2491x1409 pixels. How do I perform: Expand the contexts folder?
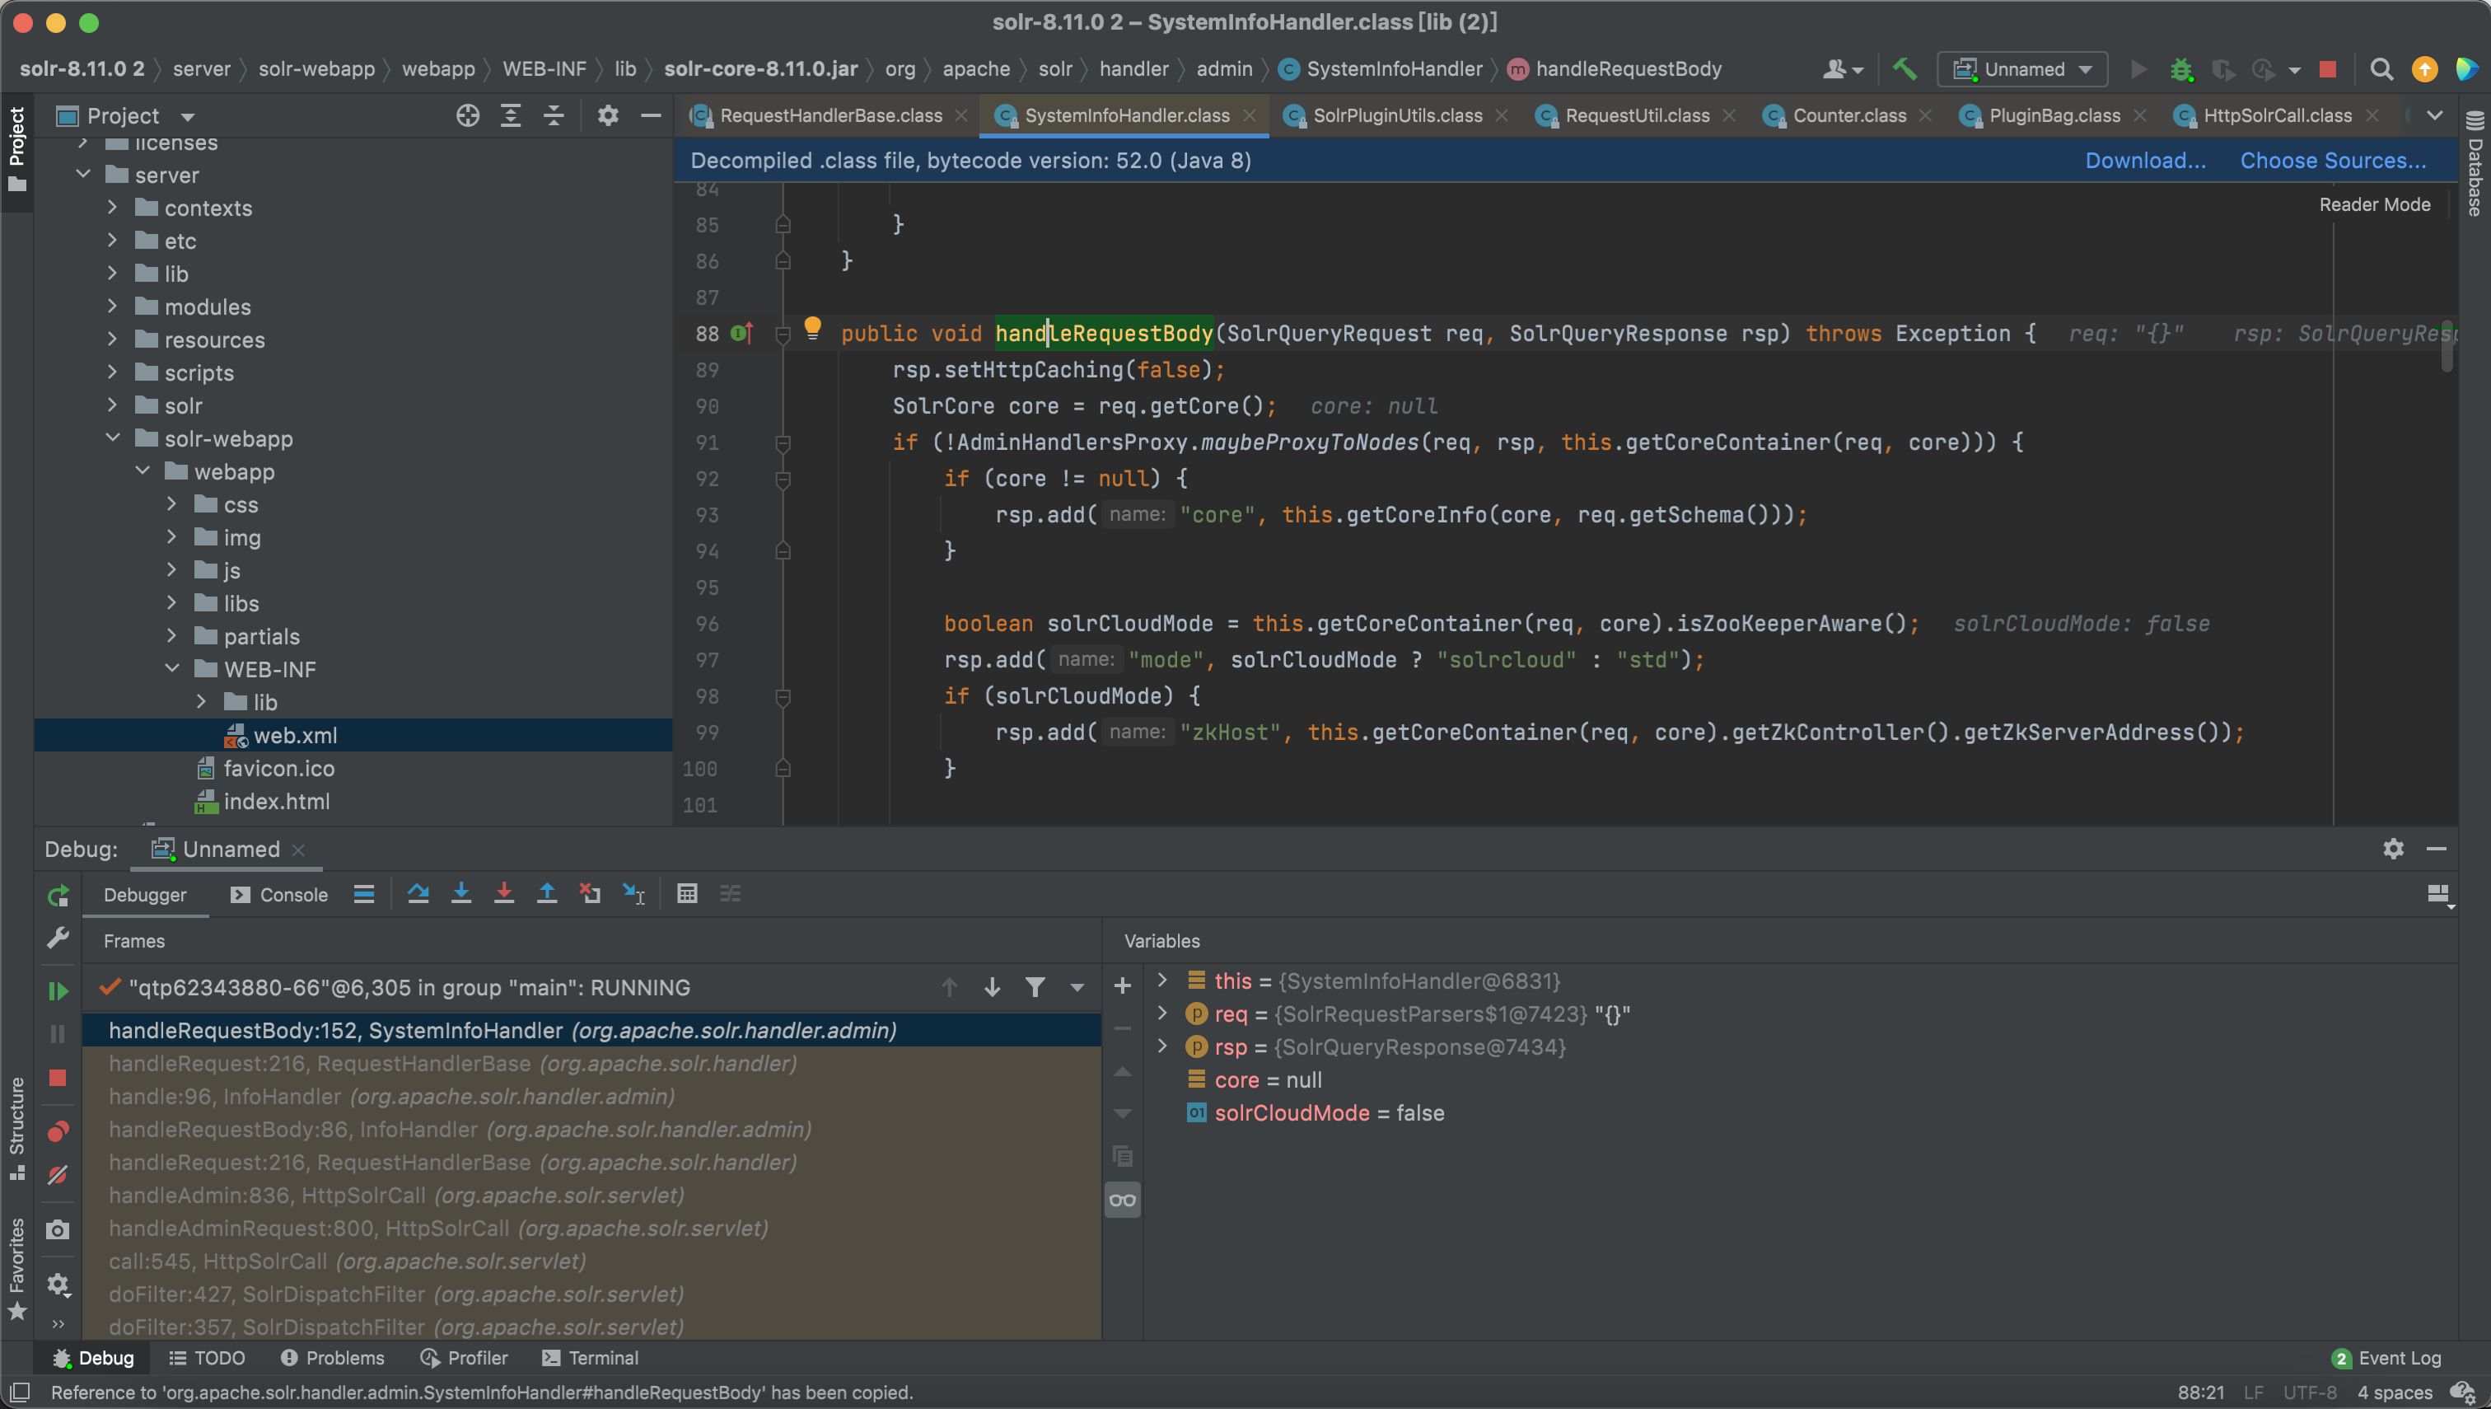(112, 207)
